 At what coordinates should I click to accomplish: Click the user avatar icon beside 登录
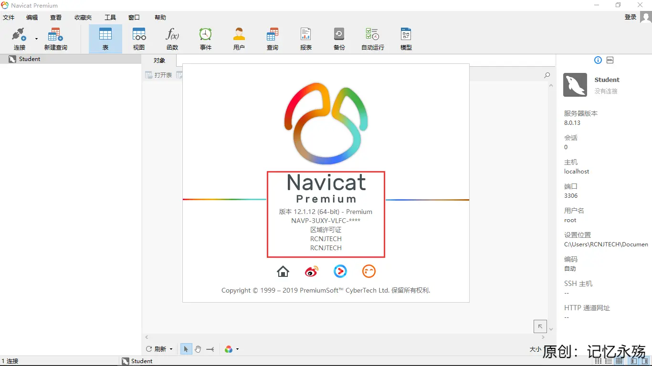coord(646,17)
